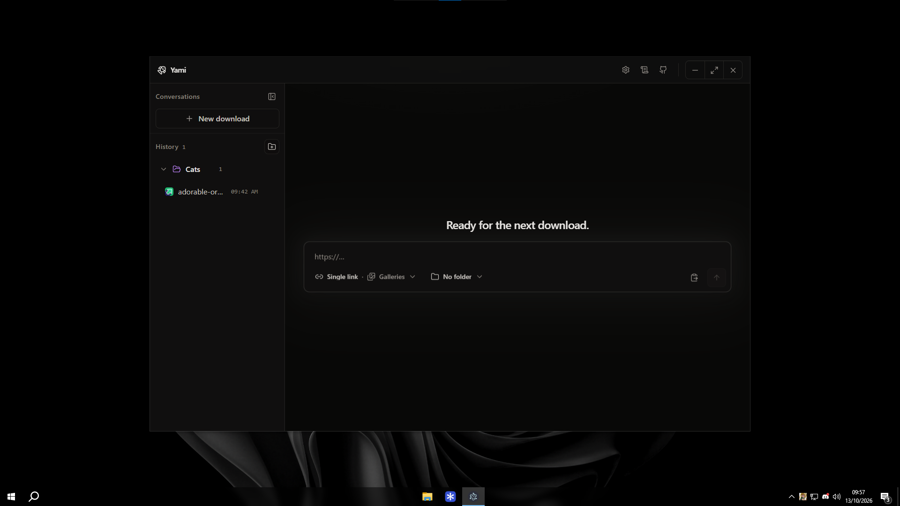Open blue asterisk app in taskbar
The image size is (900, 506).
click(450, 497)
